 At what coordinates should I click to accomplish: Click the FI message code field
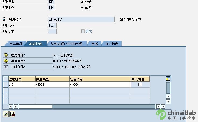coord(52,25)
